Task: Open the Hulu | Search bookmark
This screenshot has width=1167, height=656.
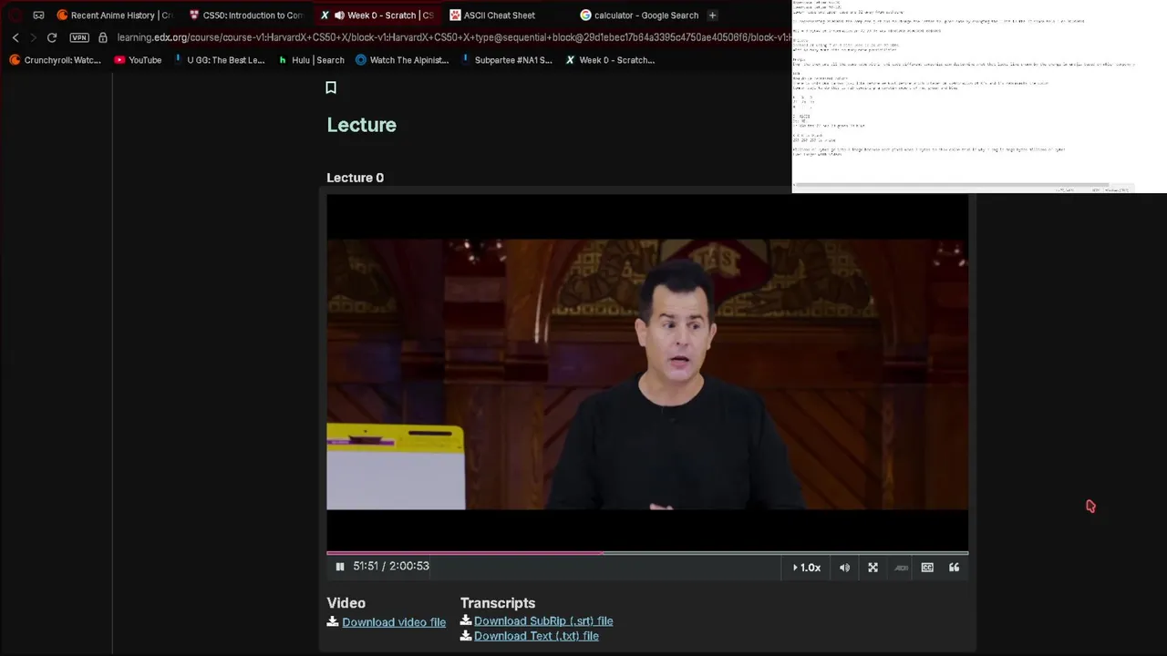Action: pos(311,60)
